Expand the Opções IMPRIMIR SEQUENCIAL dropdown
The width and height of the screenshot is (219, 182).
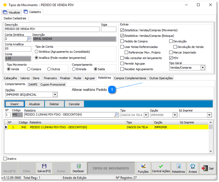point(55,94)
